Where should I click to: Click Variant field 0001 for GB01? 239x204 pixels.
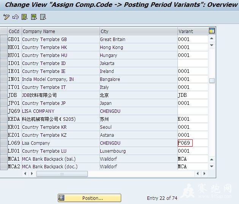pyautogui.click(x=193, y=39)
